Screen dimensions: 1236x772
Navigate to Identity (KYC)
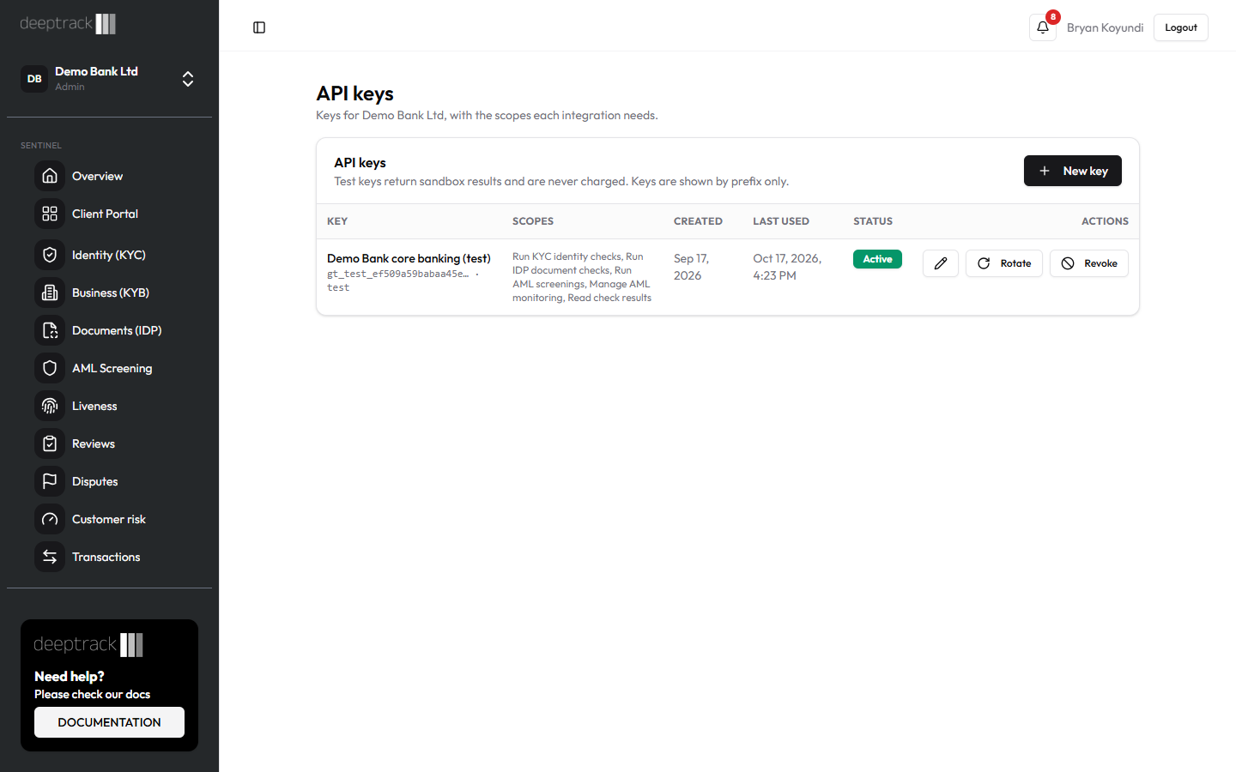coord(109,255)
